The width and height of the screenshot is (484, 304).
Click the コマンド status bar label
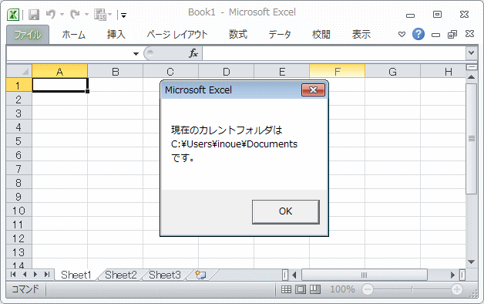pyautogui.click(x=25, y=289)
